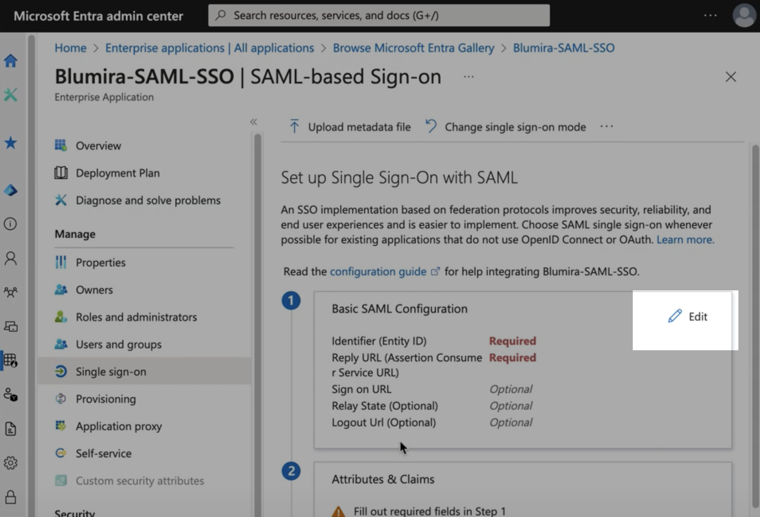Open the toolbar more options ellipsis
Screen dimensions: 760x517
[606, 127]
